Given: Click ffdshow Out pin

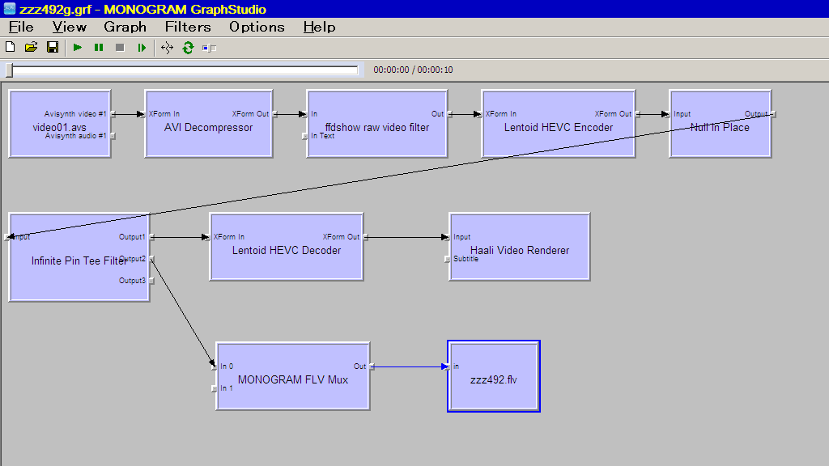Looking at the screenshot, I should pyautogui.click(x=449, y=114).
